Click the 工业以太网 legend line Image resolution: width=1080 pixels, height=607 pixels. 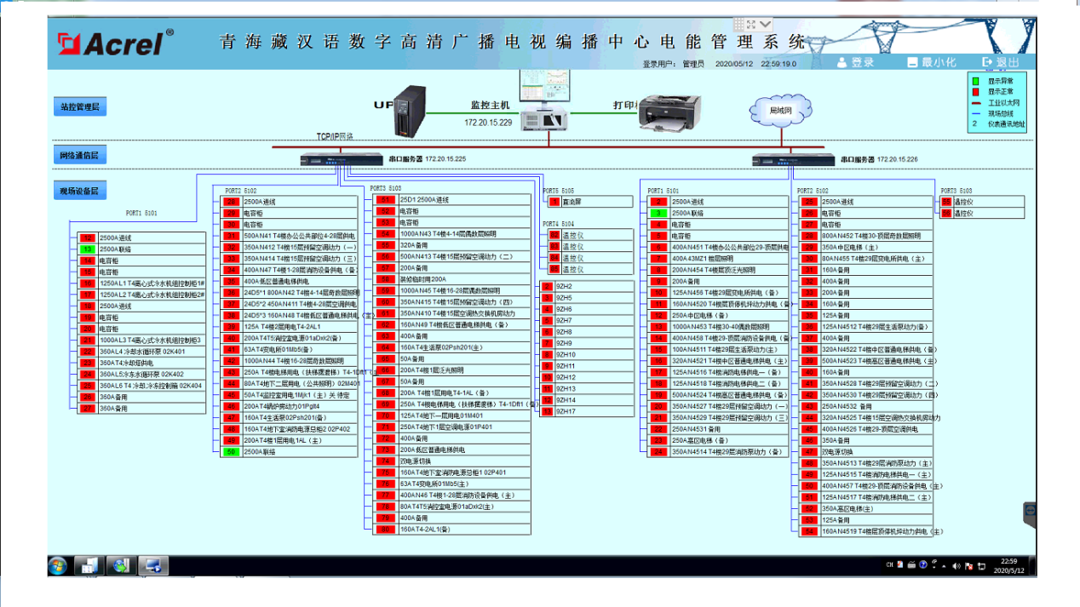click(976, 101)
